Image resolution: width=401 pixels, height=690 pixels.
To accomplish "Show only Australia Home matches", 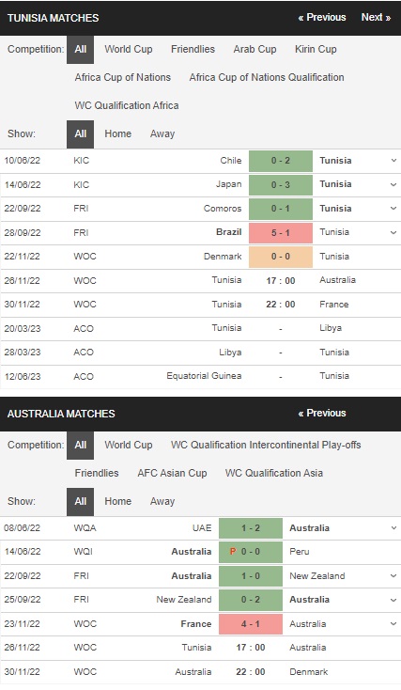I will pyautogui.click(x=117, y=501).
